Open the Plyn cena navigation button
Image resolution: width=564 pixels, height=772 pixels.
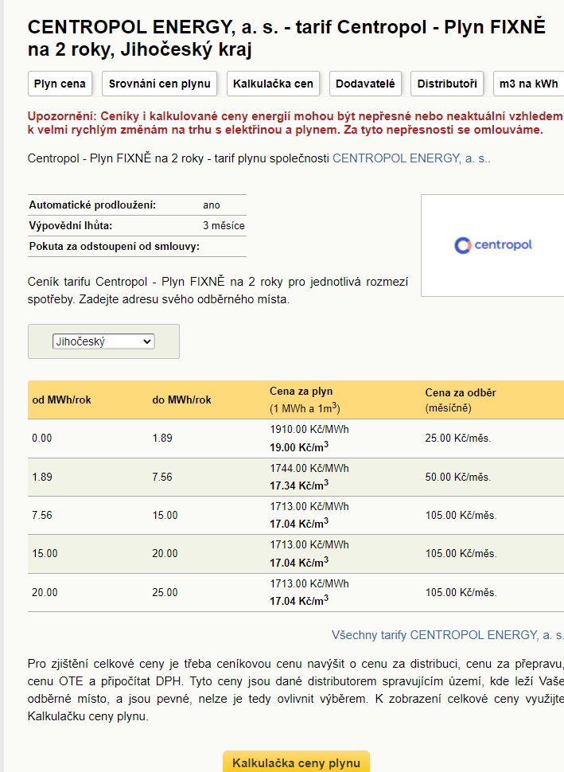60,84
